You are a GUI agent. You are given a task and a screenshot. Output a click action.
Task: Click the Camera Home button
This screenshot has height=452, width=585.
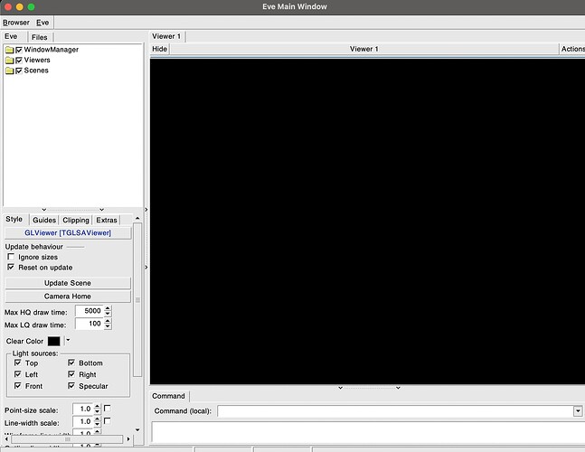(68, 297)
